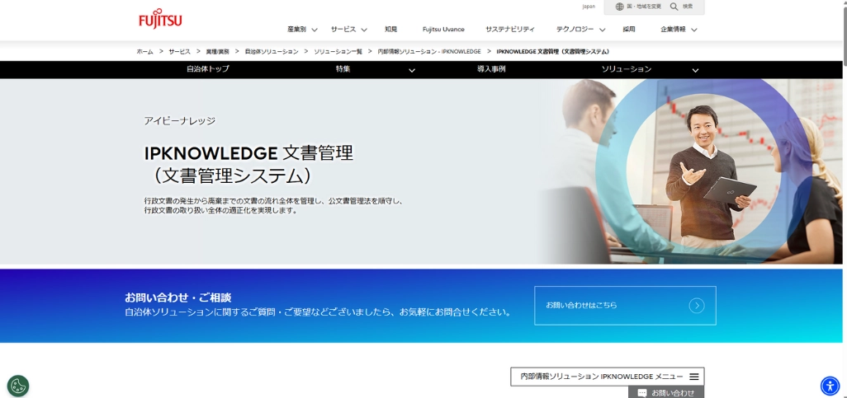Expand the 産業別 menu chevron
847x398 pixels.
click(x=315, y=30)
